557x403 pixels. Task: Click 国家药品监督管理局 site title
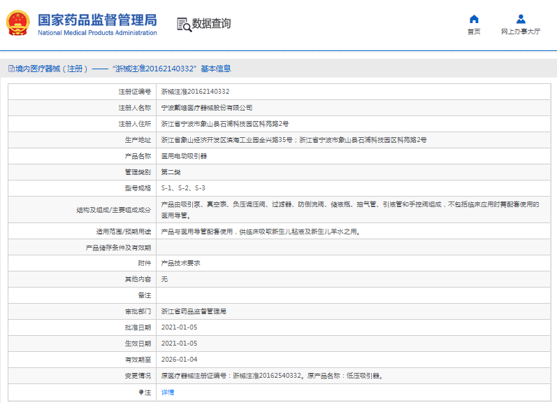pyautogui.click(x=97, y=20)
